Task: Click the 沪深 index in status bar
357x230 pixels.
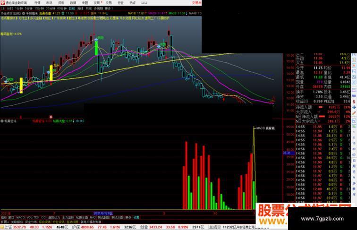Action: coord(76,227)
